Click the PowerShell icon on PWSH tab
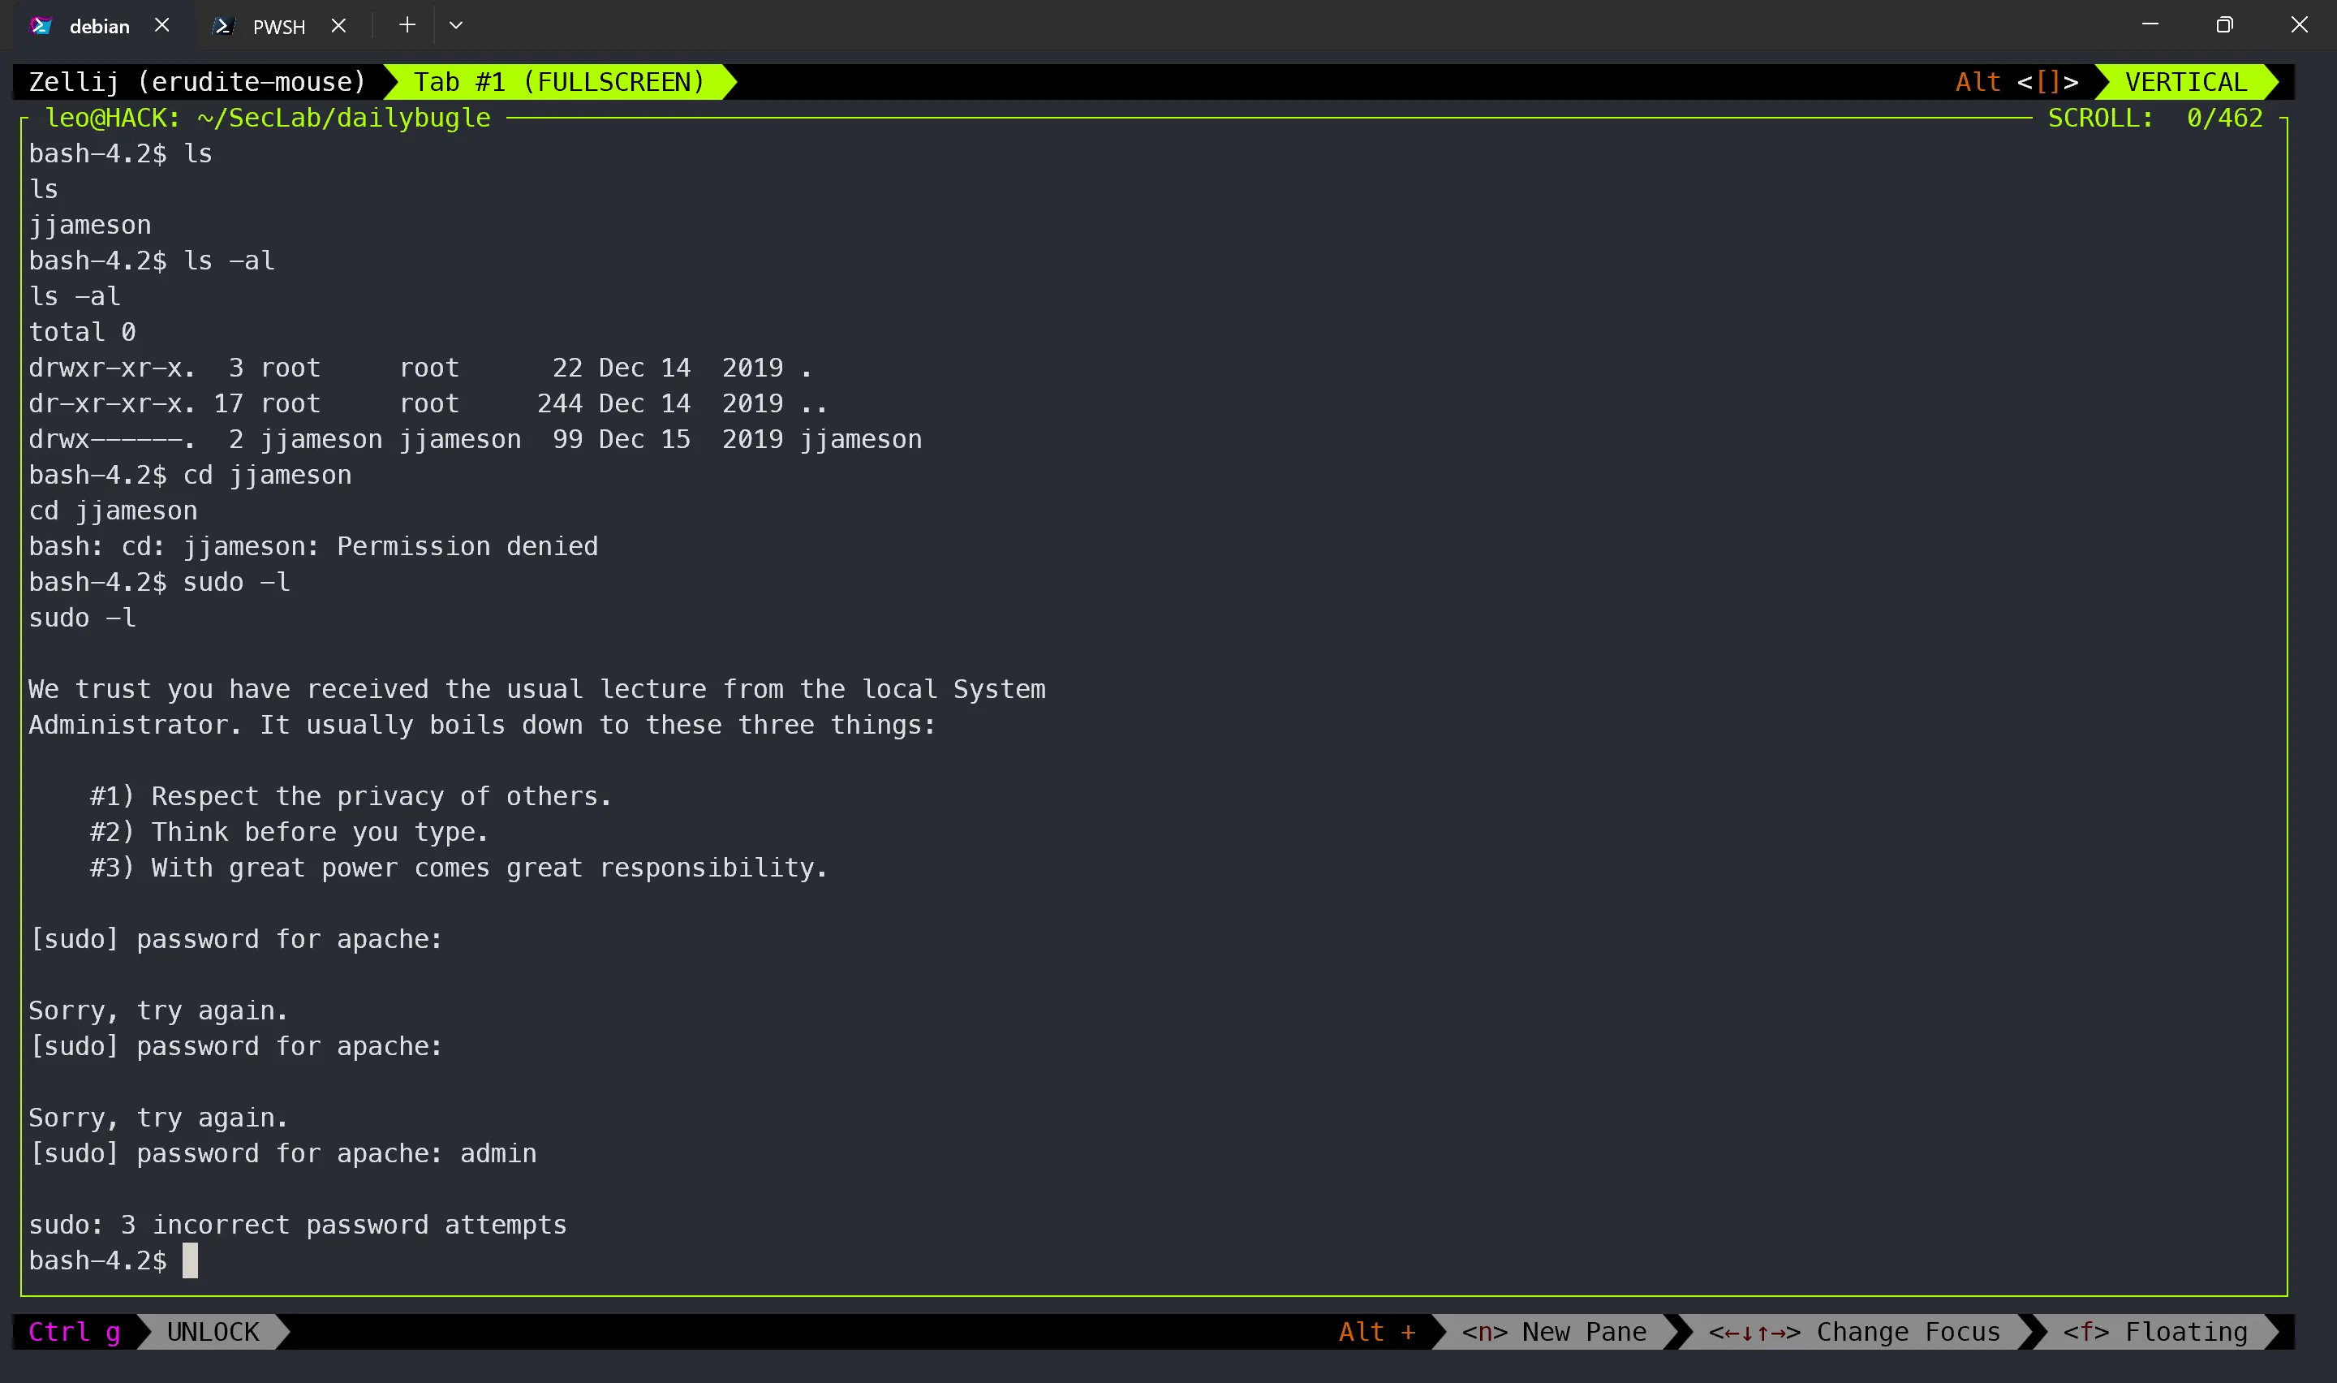 point(222,26)
